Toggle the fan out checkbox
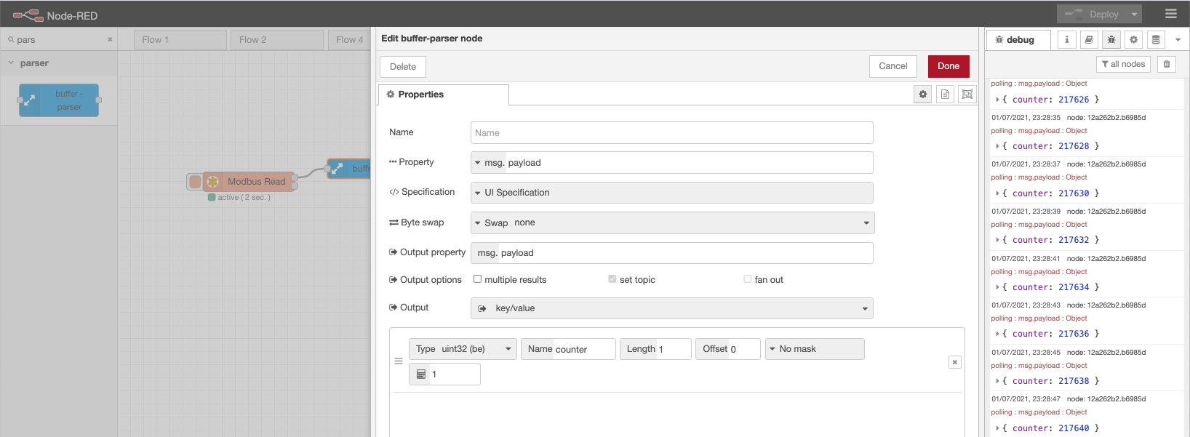1190x437 pixels. coord(748,279)
